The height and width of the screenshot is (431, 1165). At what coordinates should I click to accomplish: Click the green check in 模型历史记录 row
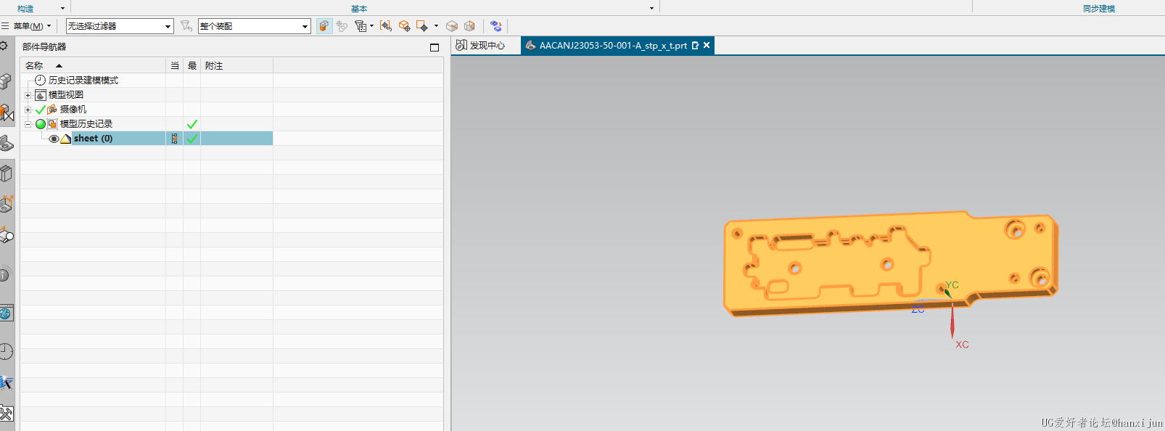(x=192, y=124)
